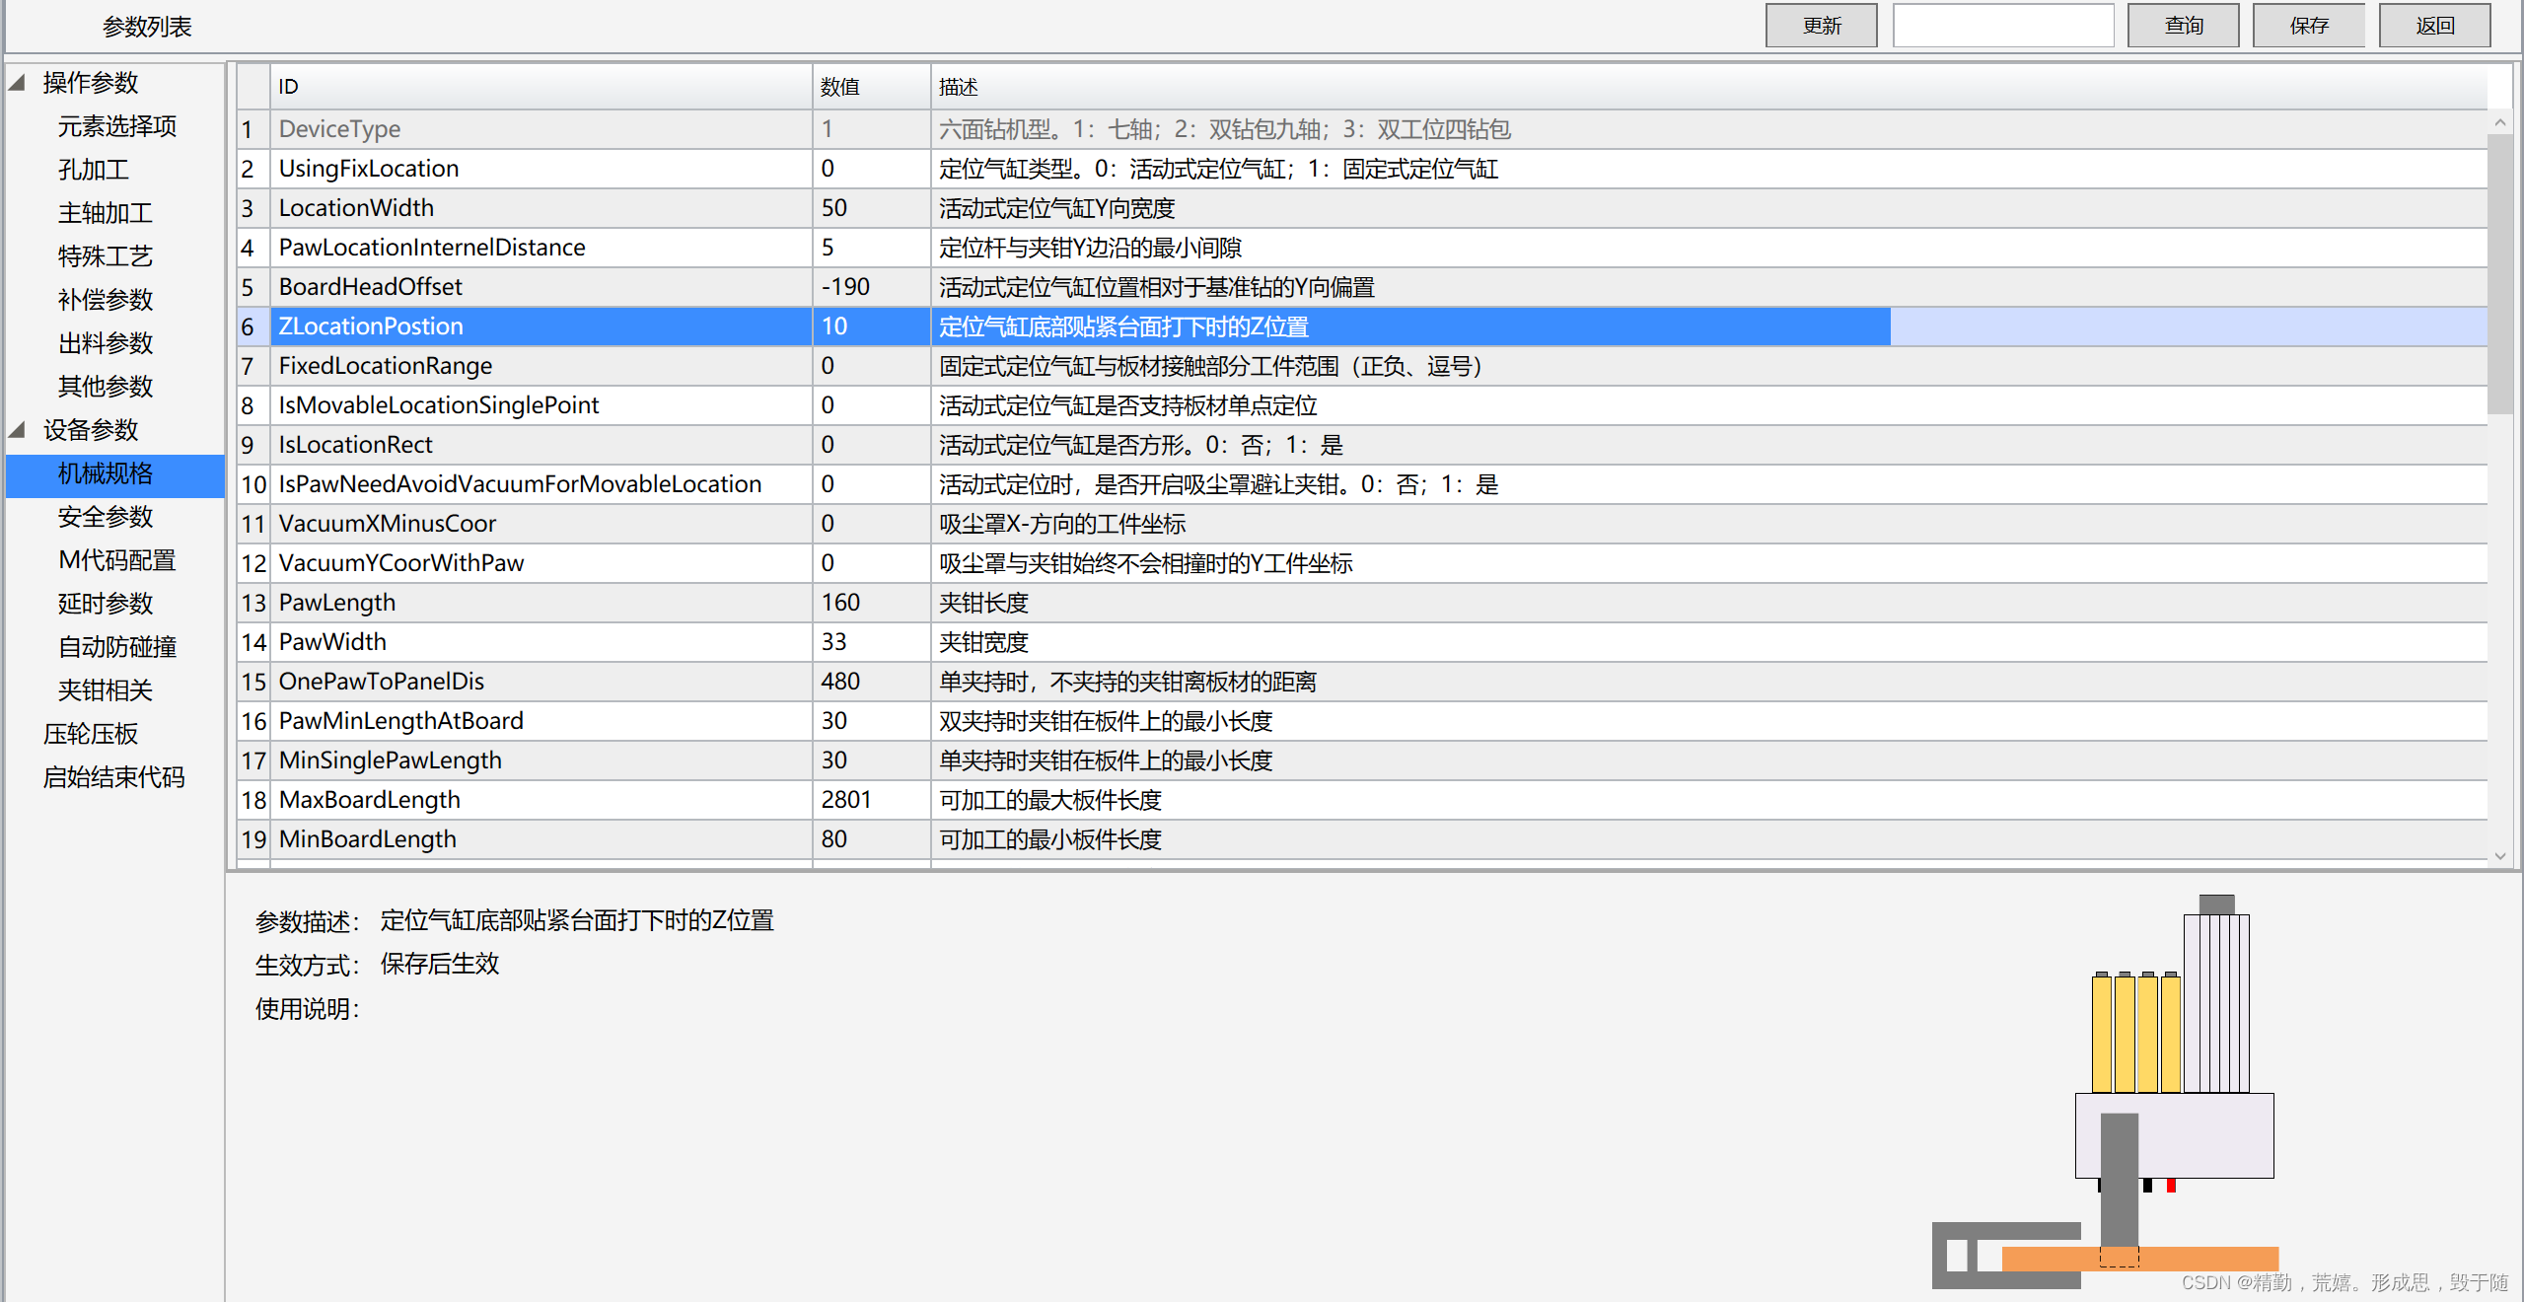The width and height of the screenshot is (2524, 1302).
Task: Open 夹钳相关 in the tree
Action: [106, 690]
